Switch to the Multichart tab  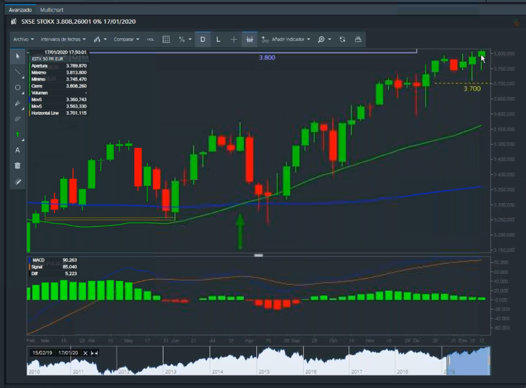(52, 10)
